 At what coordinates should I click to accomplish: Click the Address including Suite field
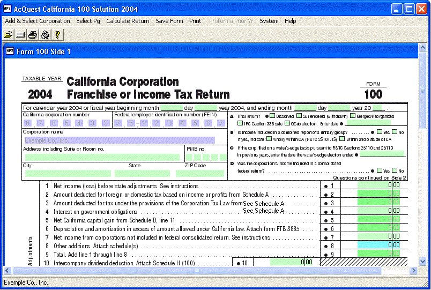click(102, 157)
